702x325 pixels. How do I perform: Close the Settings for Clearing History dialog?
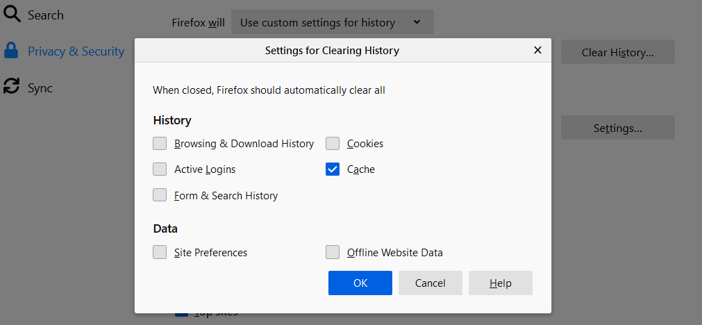coord(537,50)
